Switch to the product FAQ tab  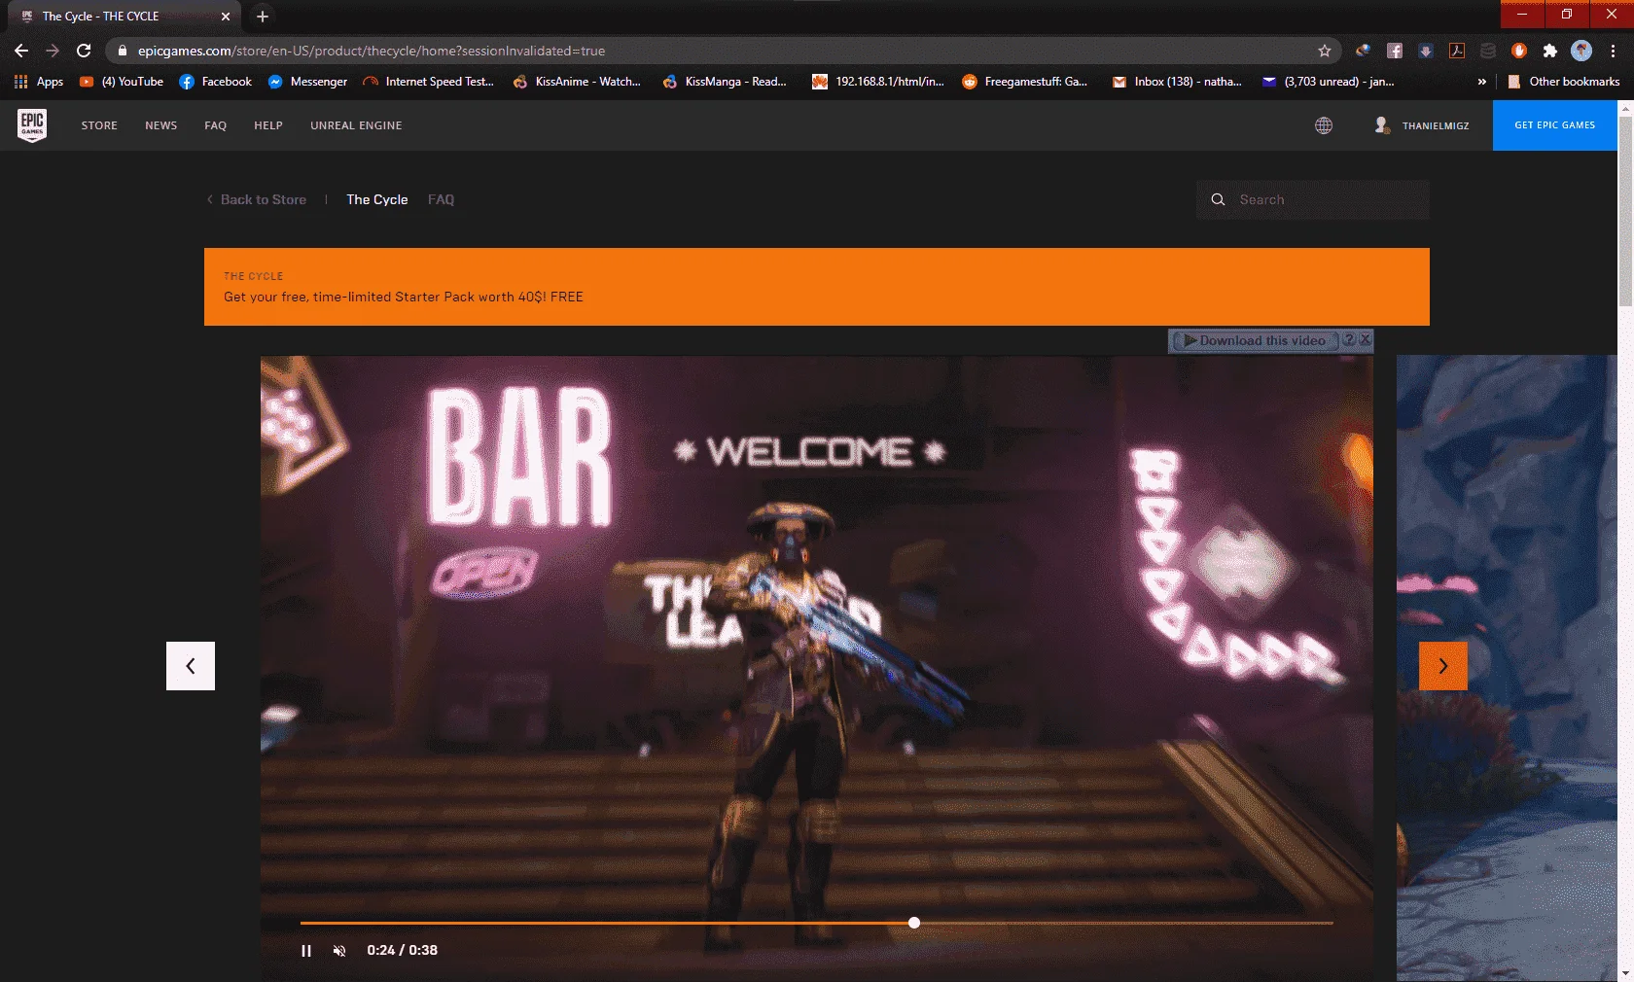click(442, 199)
